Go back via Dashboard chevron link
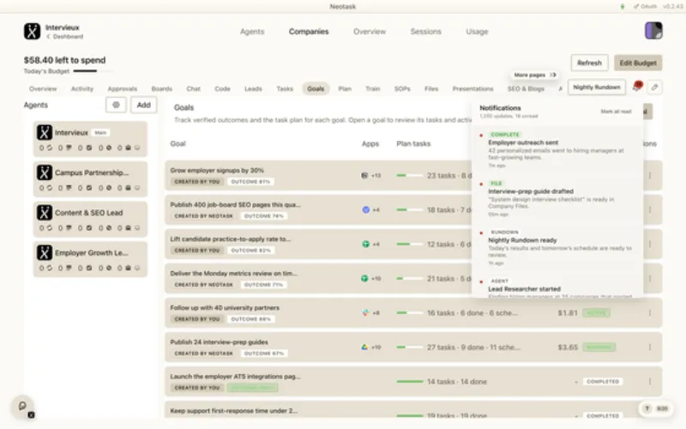 tap(65, 37)
